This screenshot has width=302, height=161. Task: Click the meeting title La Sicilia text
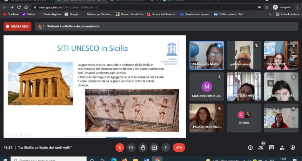pos(45,148)
